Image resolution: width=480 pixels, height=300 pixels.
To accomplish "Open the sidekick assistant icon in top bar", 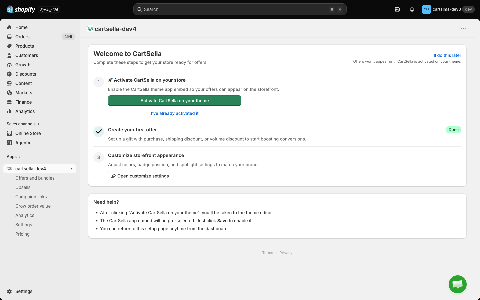I will pyautogui.click(x=397, y=9).
